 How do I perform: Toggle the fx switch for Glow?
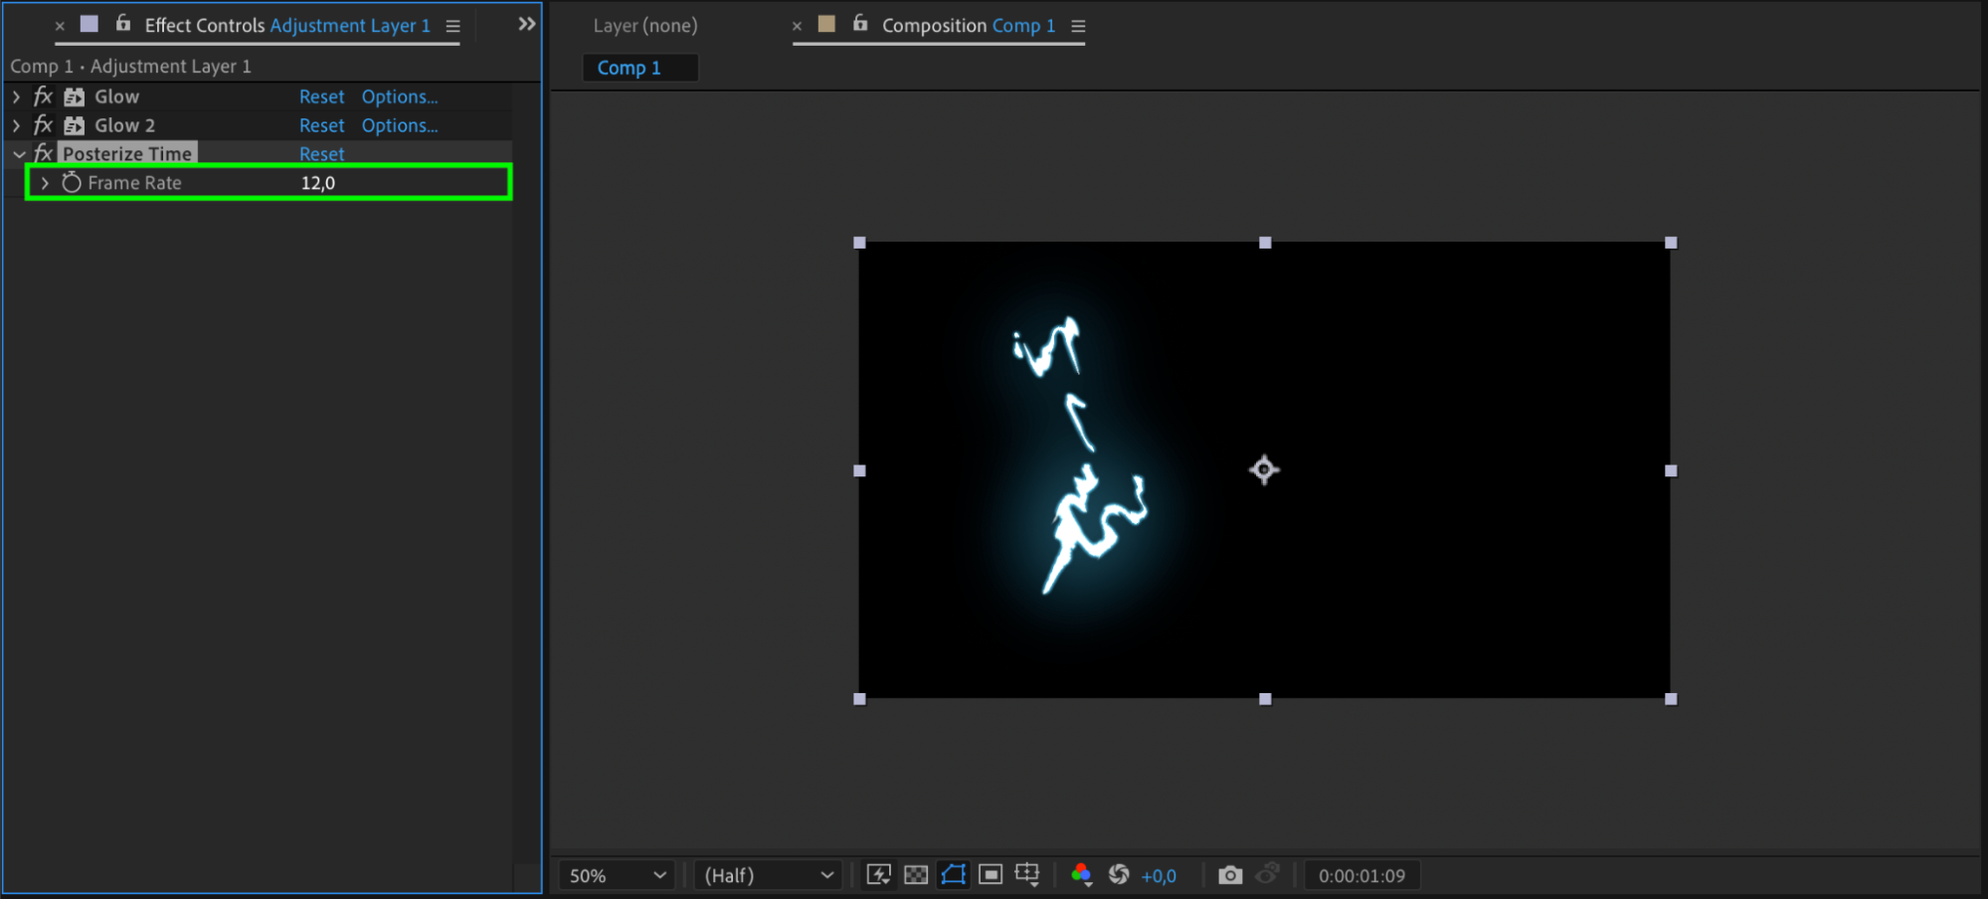pyautogui.click(x=43, y=97)
